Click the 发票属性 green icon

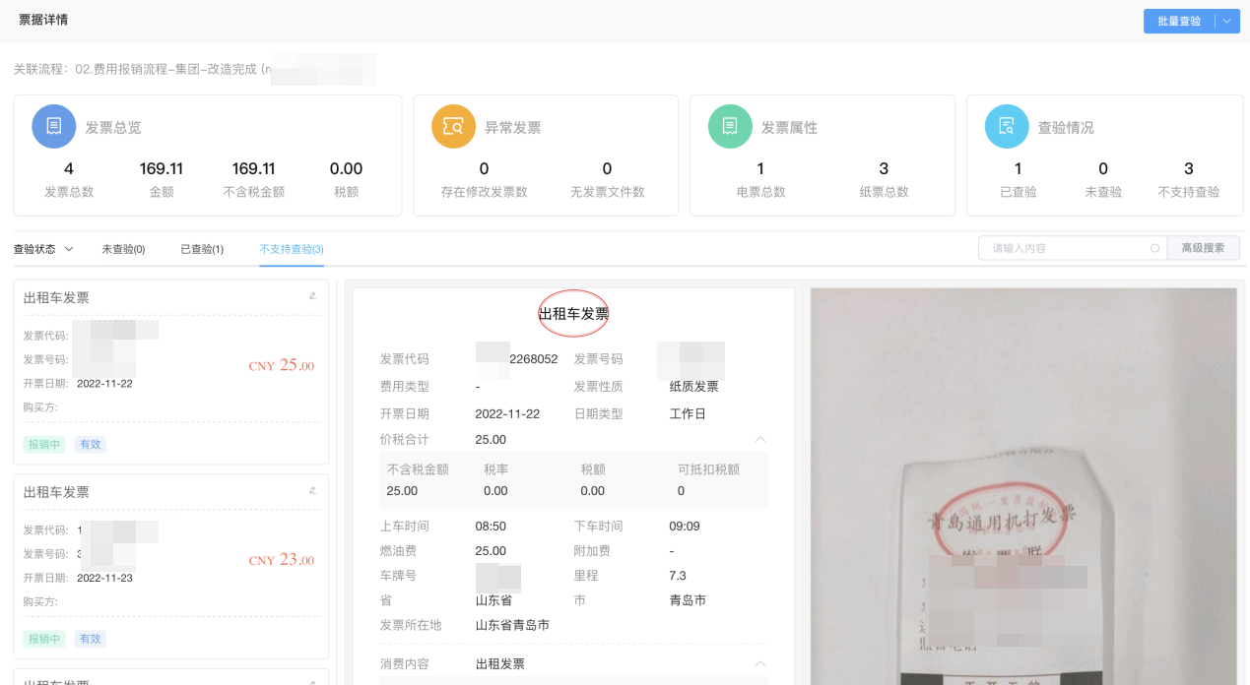click(731, 127)
